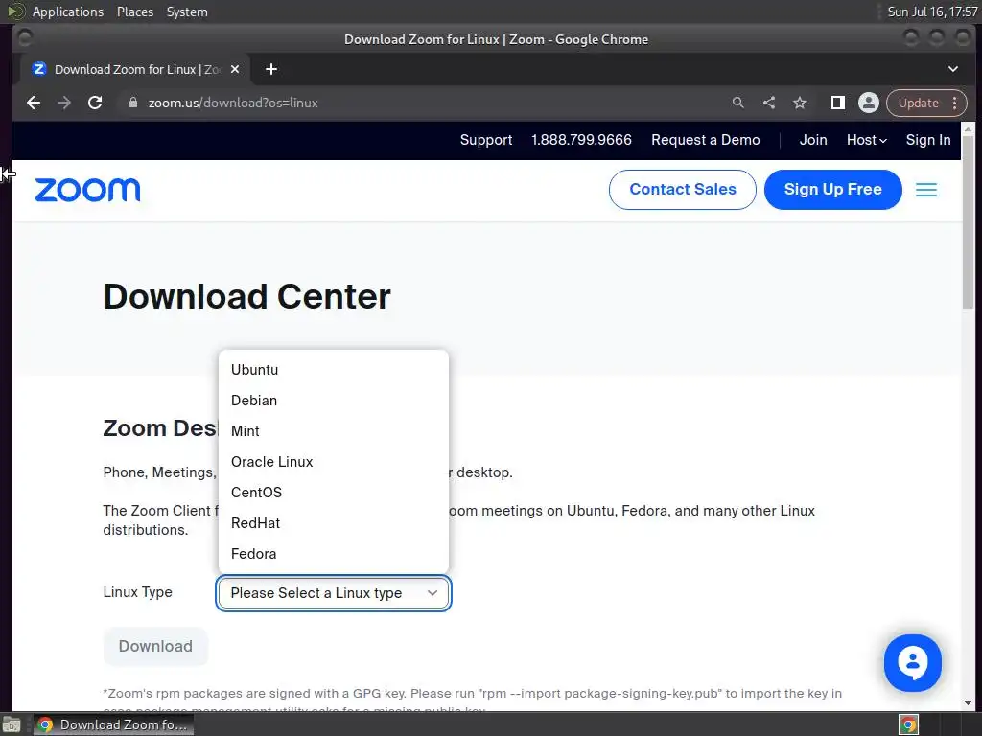Open the Chrome profile avatar
The width and height of the screenshot is (982, 736).
pyautogui.click(x=869, y=103)
